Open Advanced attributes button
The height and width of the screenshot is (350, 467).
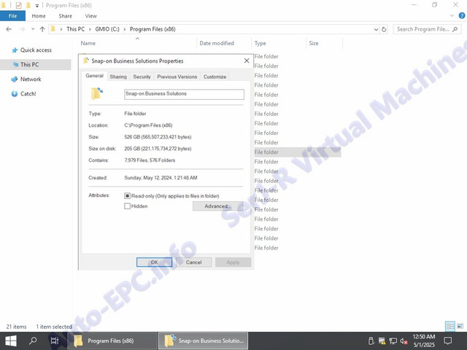217,206
